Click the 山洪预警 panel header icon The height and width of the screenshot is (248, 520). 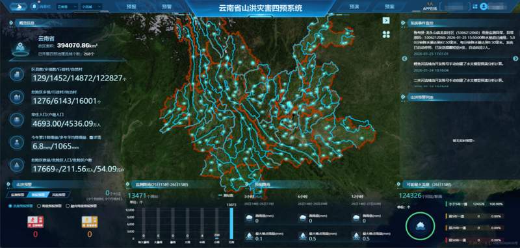pos(9,184)
